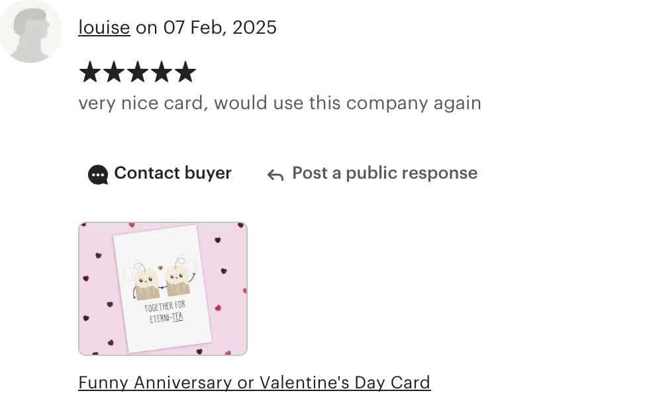Image resolution: width=645 pixels, height=397 pixels.
Task: Select the Contact buyer button label
Action: (173, 173)
